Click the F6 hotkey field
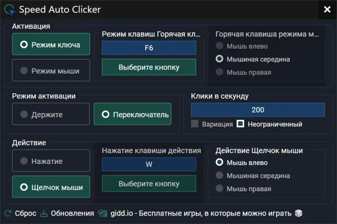The image size is (337, 224). click(149, 48)
